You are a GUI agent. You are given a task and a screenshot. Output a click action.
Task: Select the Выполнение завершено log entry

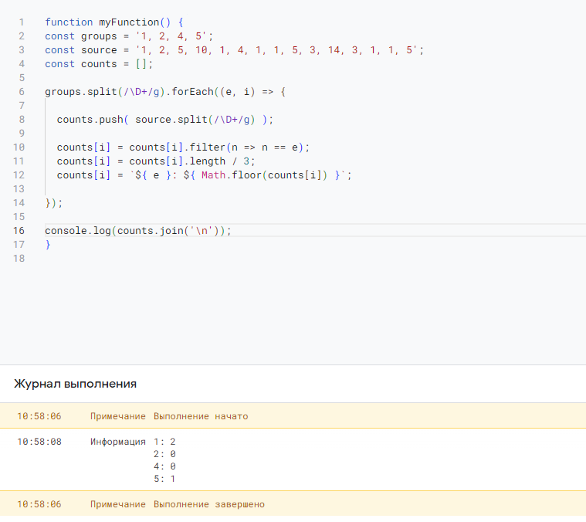[293, 504]
